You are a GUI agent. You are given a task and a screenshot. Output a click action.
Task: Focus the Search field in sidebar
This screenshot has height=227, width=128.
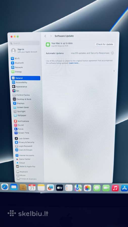24,43
